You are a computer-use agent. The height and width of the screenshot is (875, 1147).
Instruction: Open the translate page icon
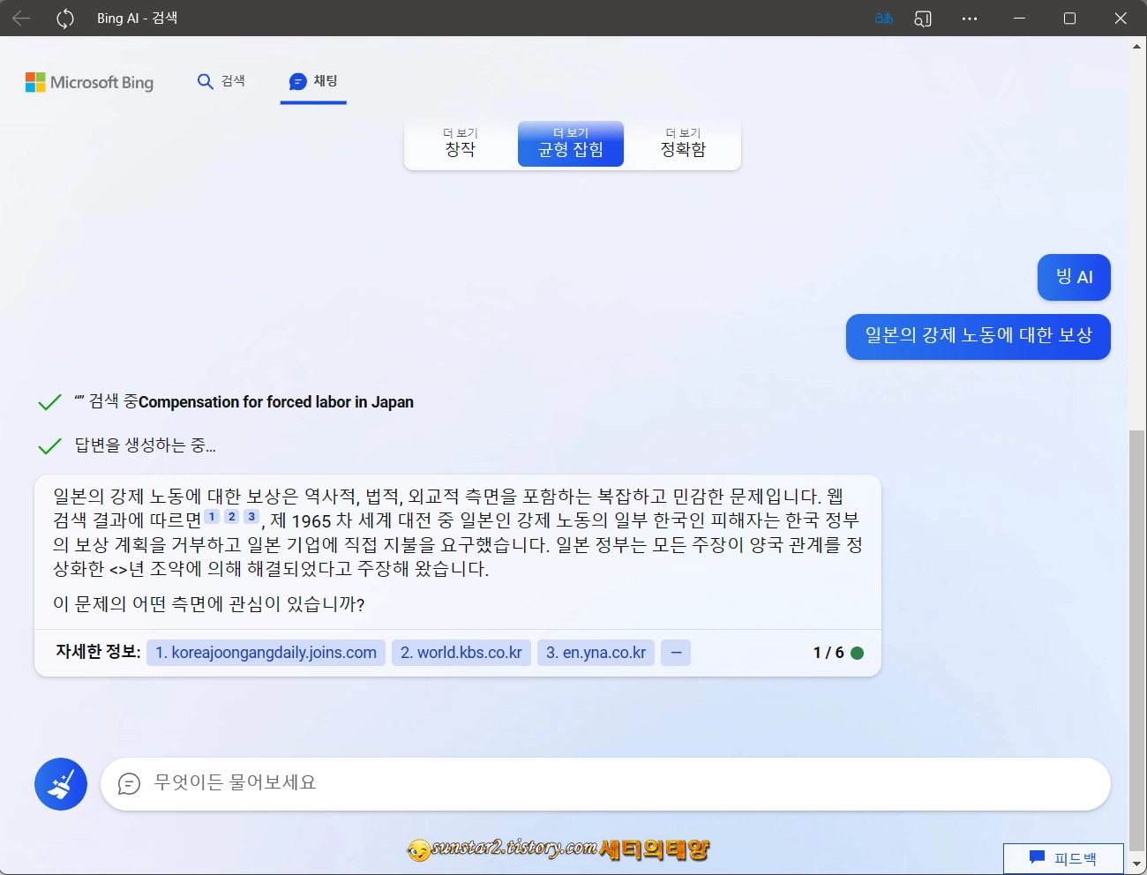(x=884, y=19)
